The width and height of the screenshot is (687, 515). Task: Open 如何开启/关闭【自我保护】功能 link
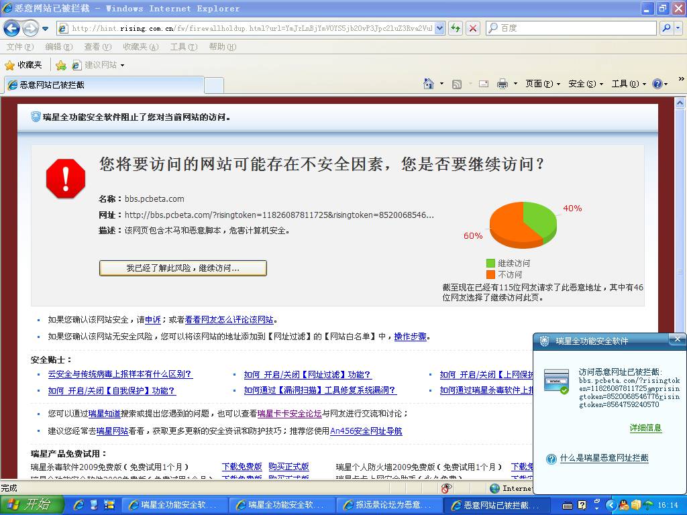pos(112,391)
